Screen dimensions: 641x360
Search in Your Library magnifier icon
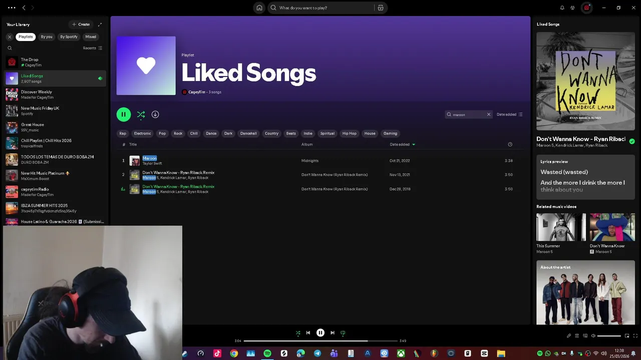click(x=10, y=48)
